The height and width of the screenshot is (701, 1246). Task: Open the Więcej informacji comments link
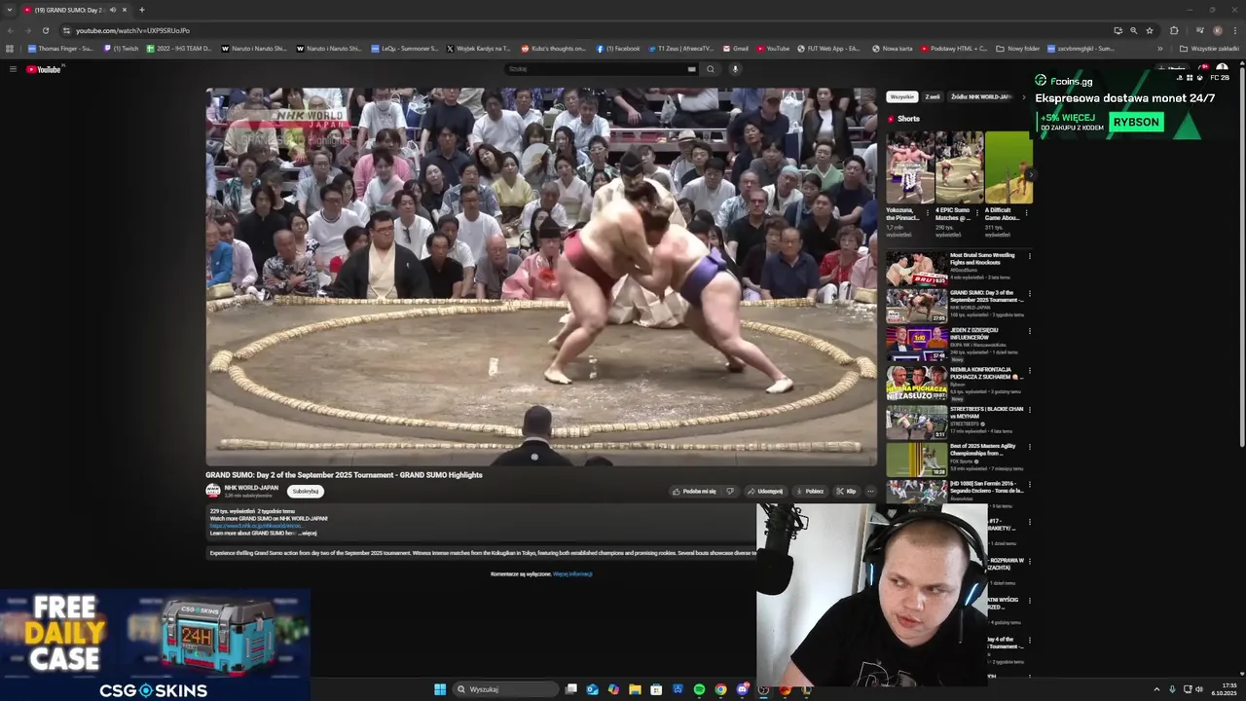tap(572, 574)
